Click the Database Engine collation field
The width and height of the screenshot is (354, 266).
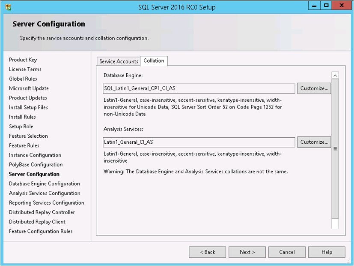point(199,88)
